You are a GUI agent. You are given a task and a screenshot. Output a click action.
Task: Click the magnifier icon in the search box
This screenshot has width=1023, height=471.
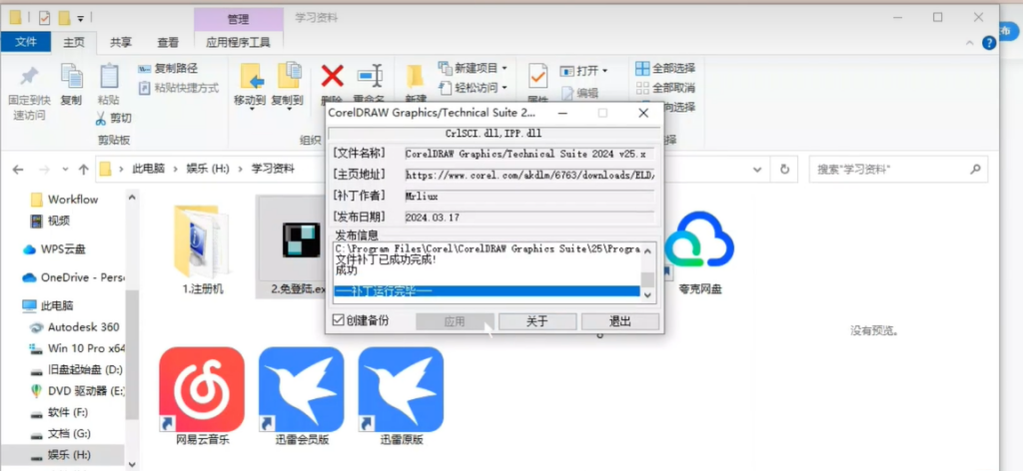pos(975,170)
